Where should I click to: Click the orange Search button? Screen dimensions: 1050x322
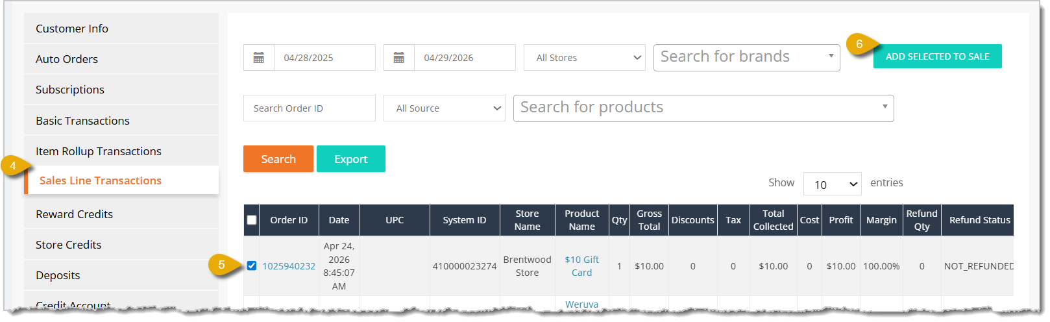278,159
